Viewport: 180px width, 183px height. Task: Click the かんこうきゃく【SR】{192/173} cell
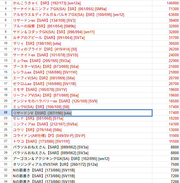pyautogui.click(x=82, y=3)
